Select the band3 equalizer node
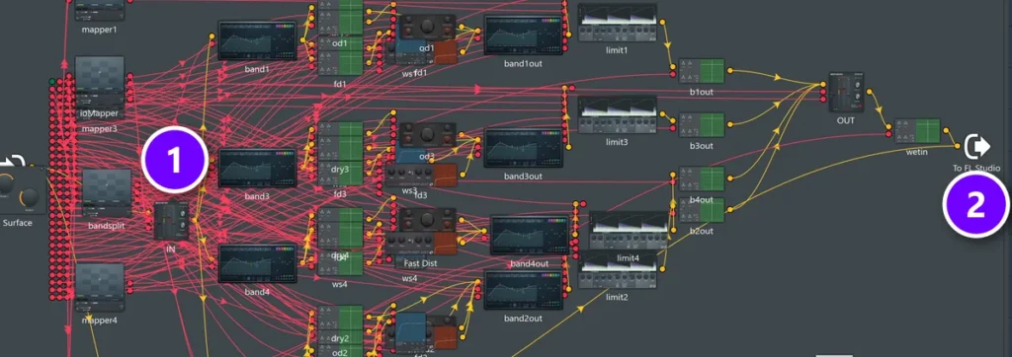 (x=258, y=169)
